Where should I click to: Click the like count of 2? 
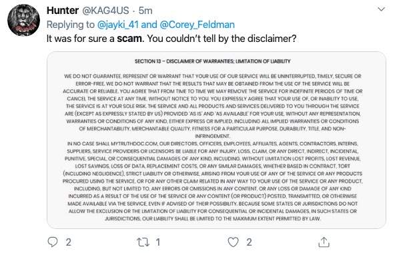[249, 242]
